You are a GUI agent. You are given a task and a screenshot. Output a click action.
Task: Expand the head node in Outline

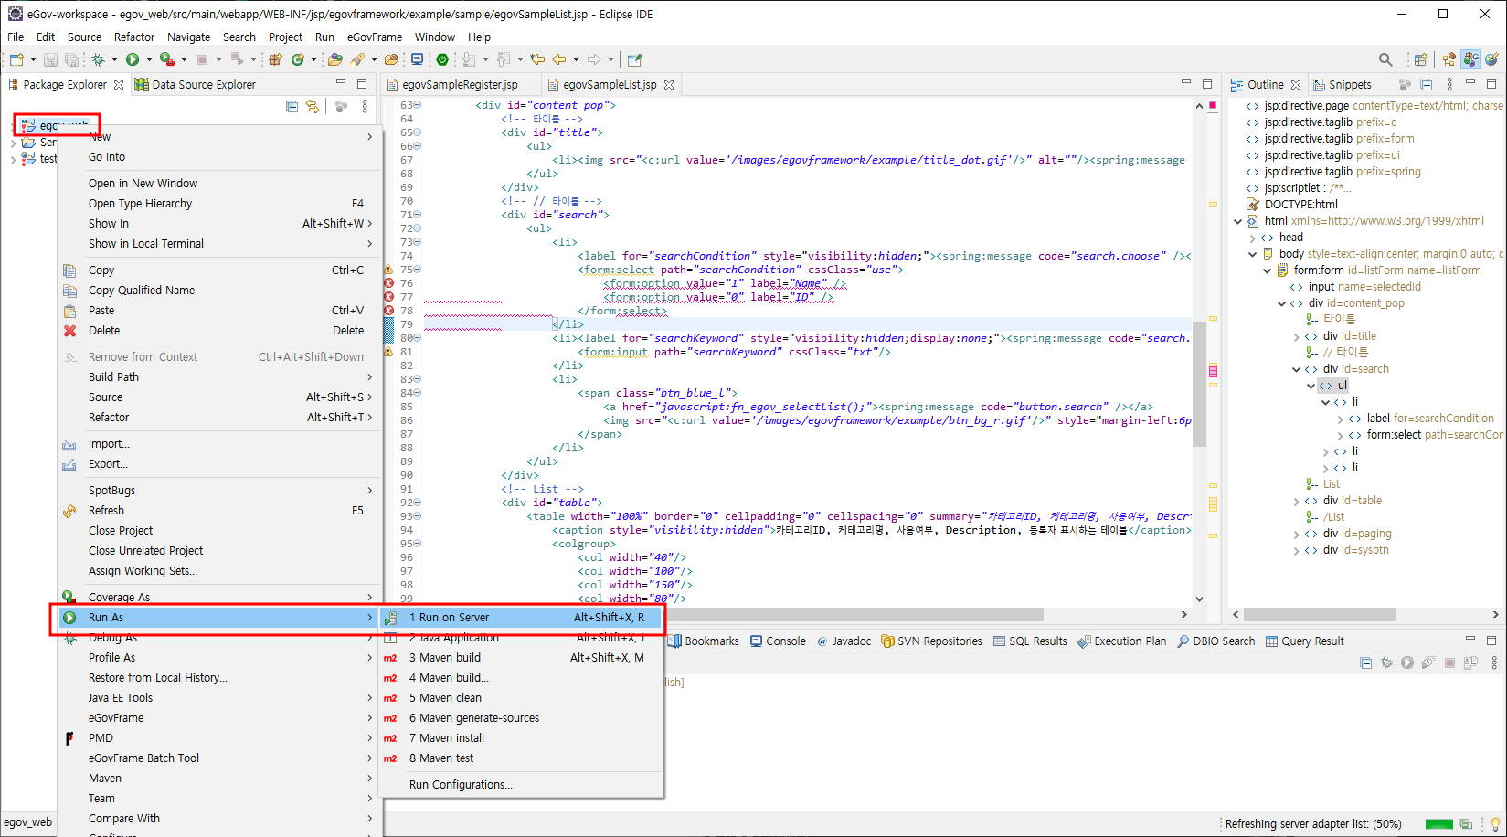[1253, 238]
